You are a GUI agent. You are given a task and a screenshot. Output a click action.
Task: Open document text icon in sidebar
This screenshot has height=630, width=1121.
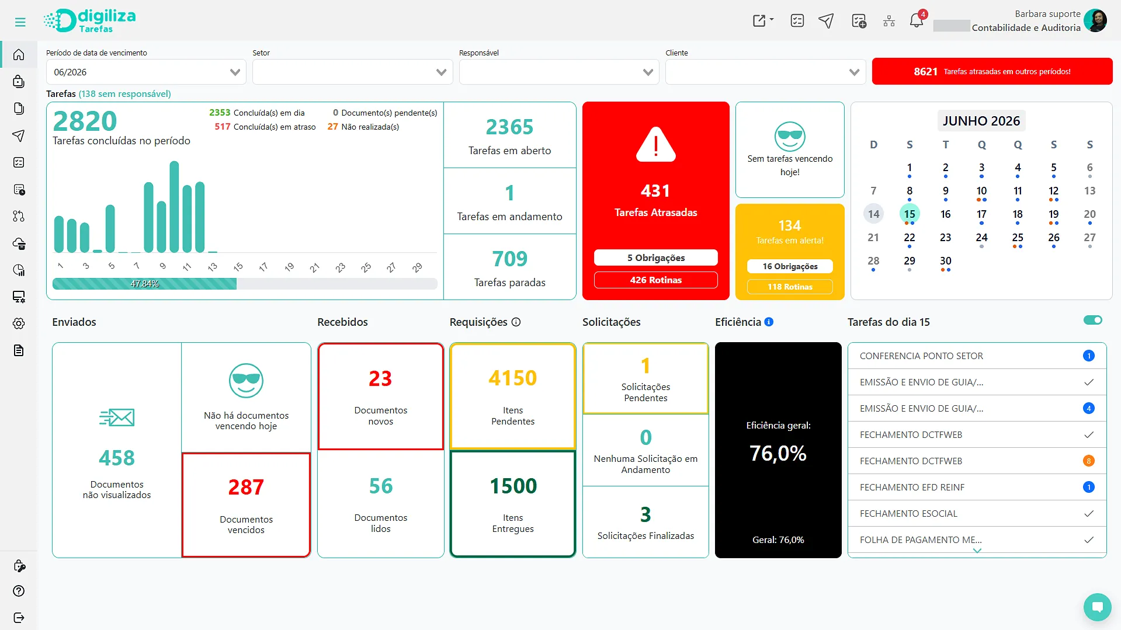[19, 350]
